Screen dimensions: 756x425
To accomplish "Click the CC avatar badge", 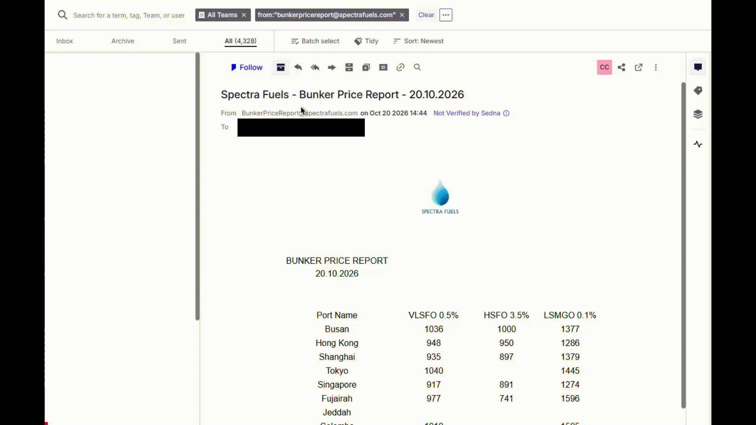I will tap(604, 67).
